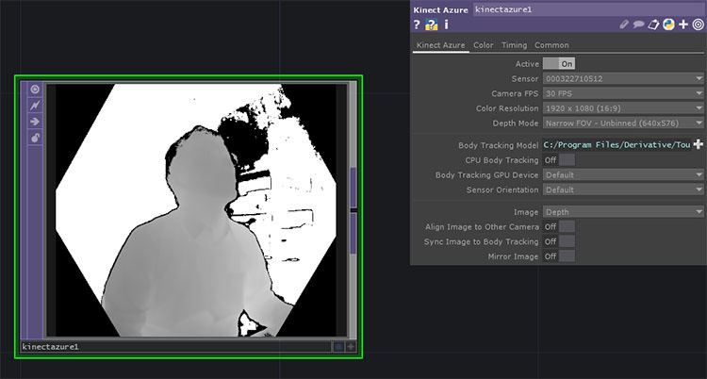This screenshot has height=379, width=707.
Task: Switch to the Kinect Azure parameter tab
Action: (440, 45)
